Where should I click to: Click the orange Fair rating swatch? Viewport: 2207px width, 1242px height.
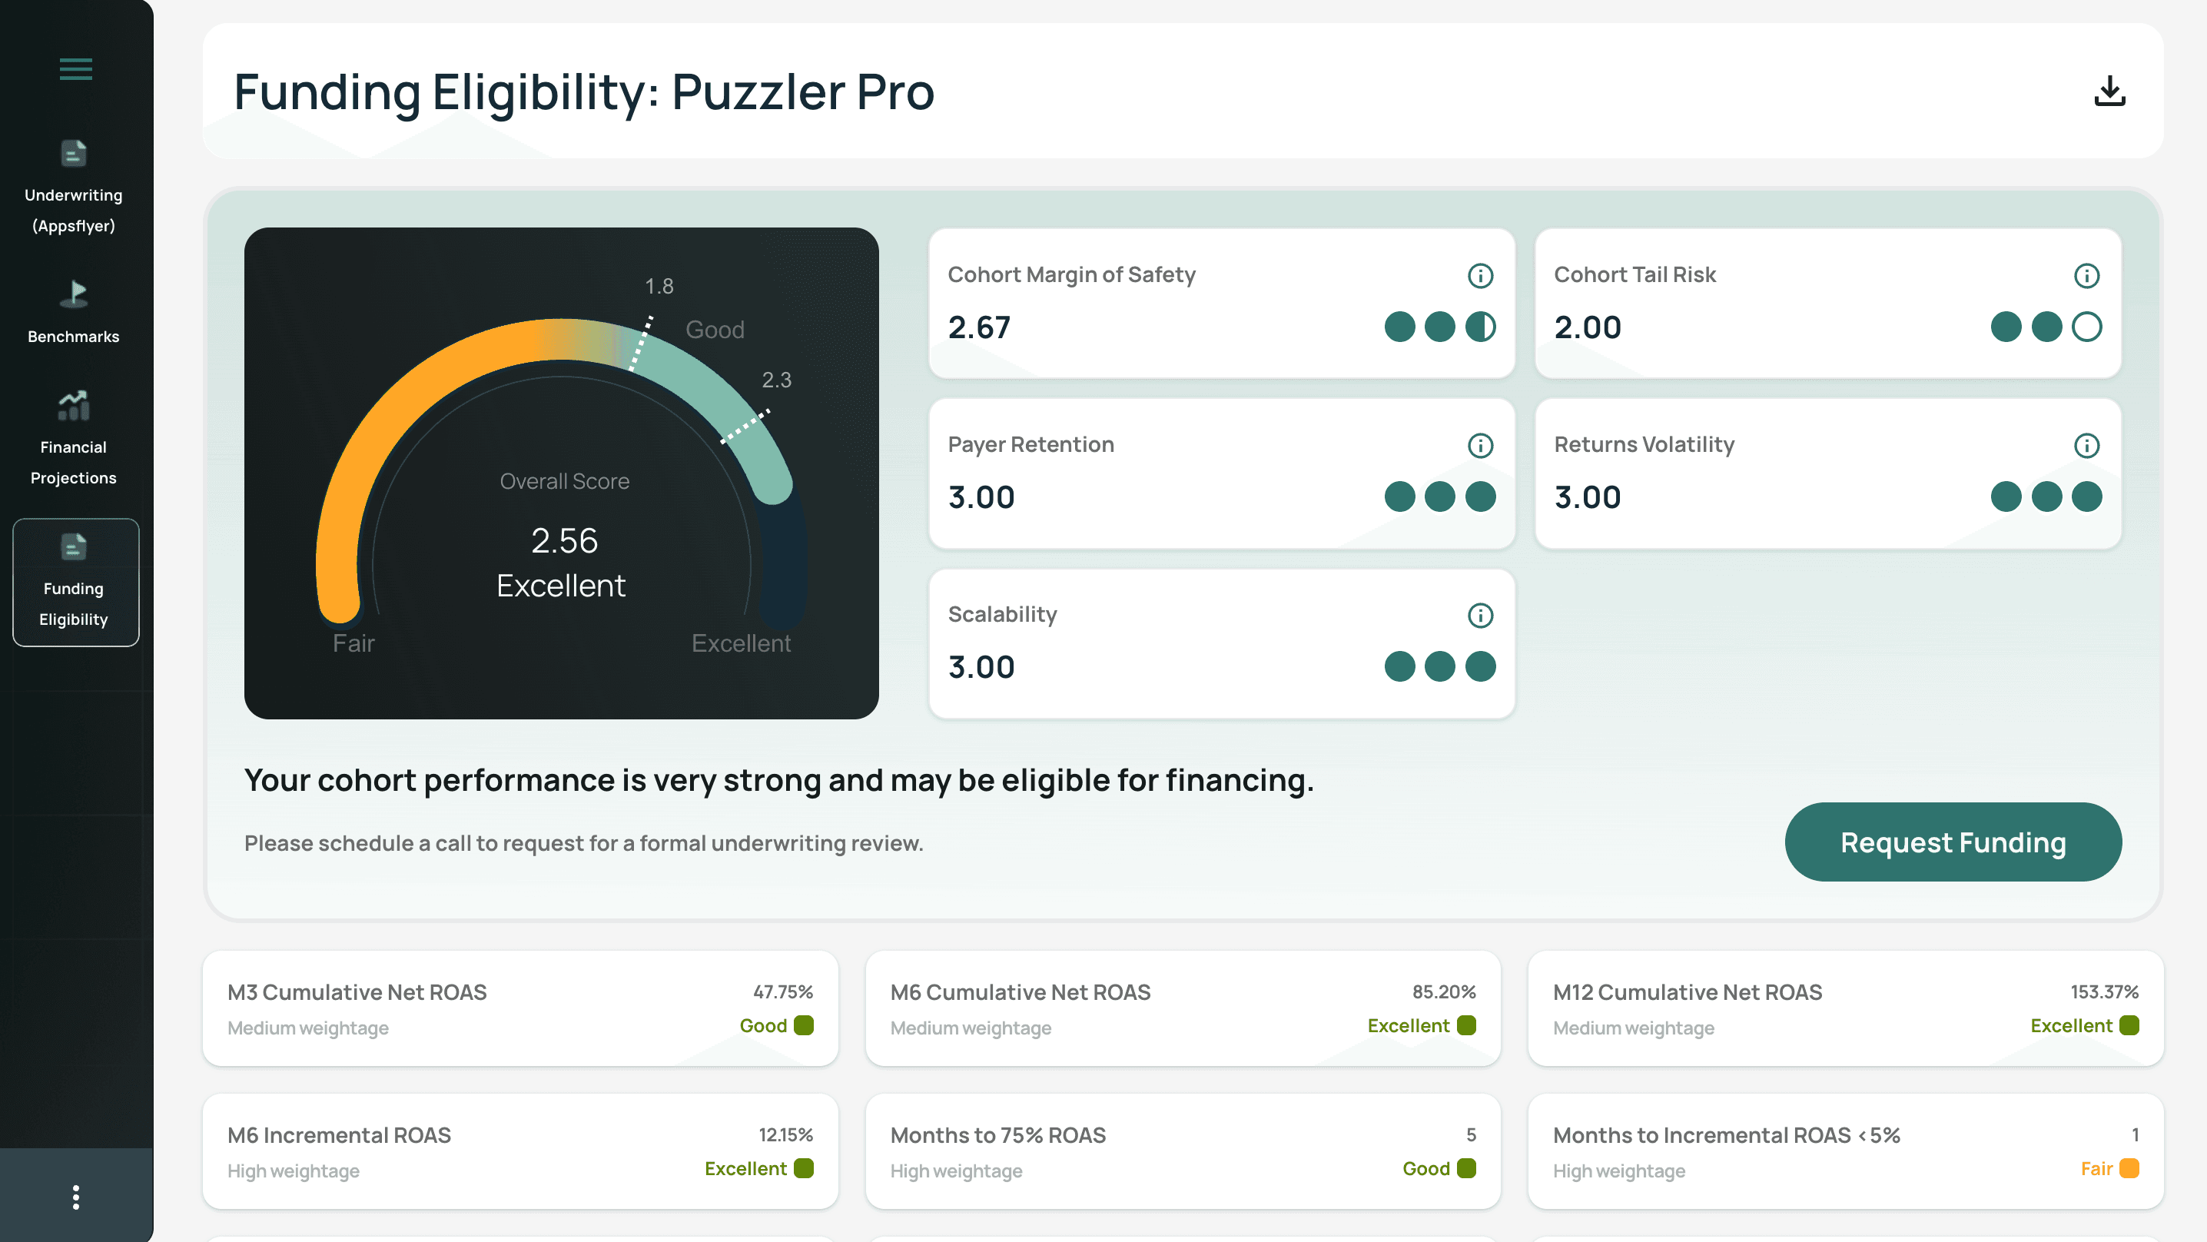[2129, 1168]
